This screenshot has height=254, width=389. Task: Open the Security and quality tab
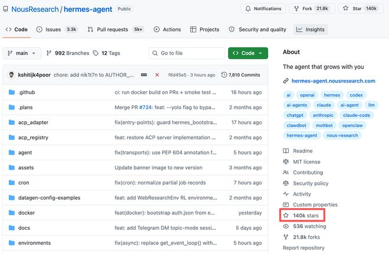point(258,29)
